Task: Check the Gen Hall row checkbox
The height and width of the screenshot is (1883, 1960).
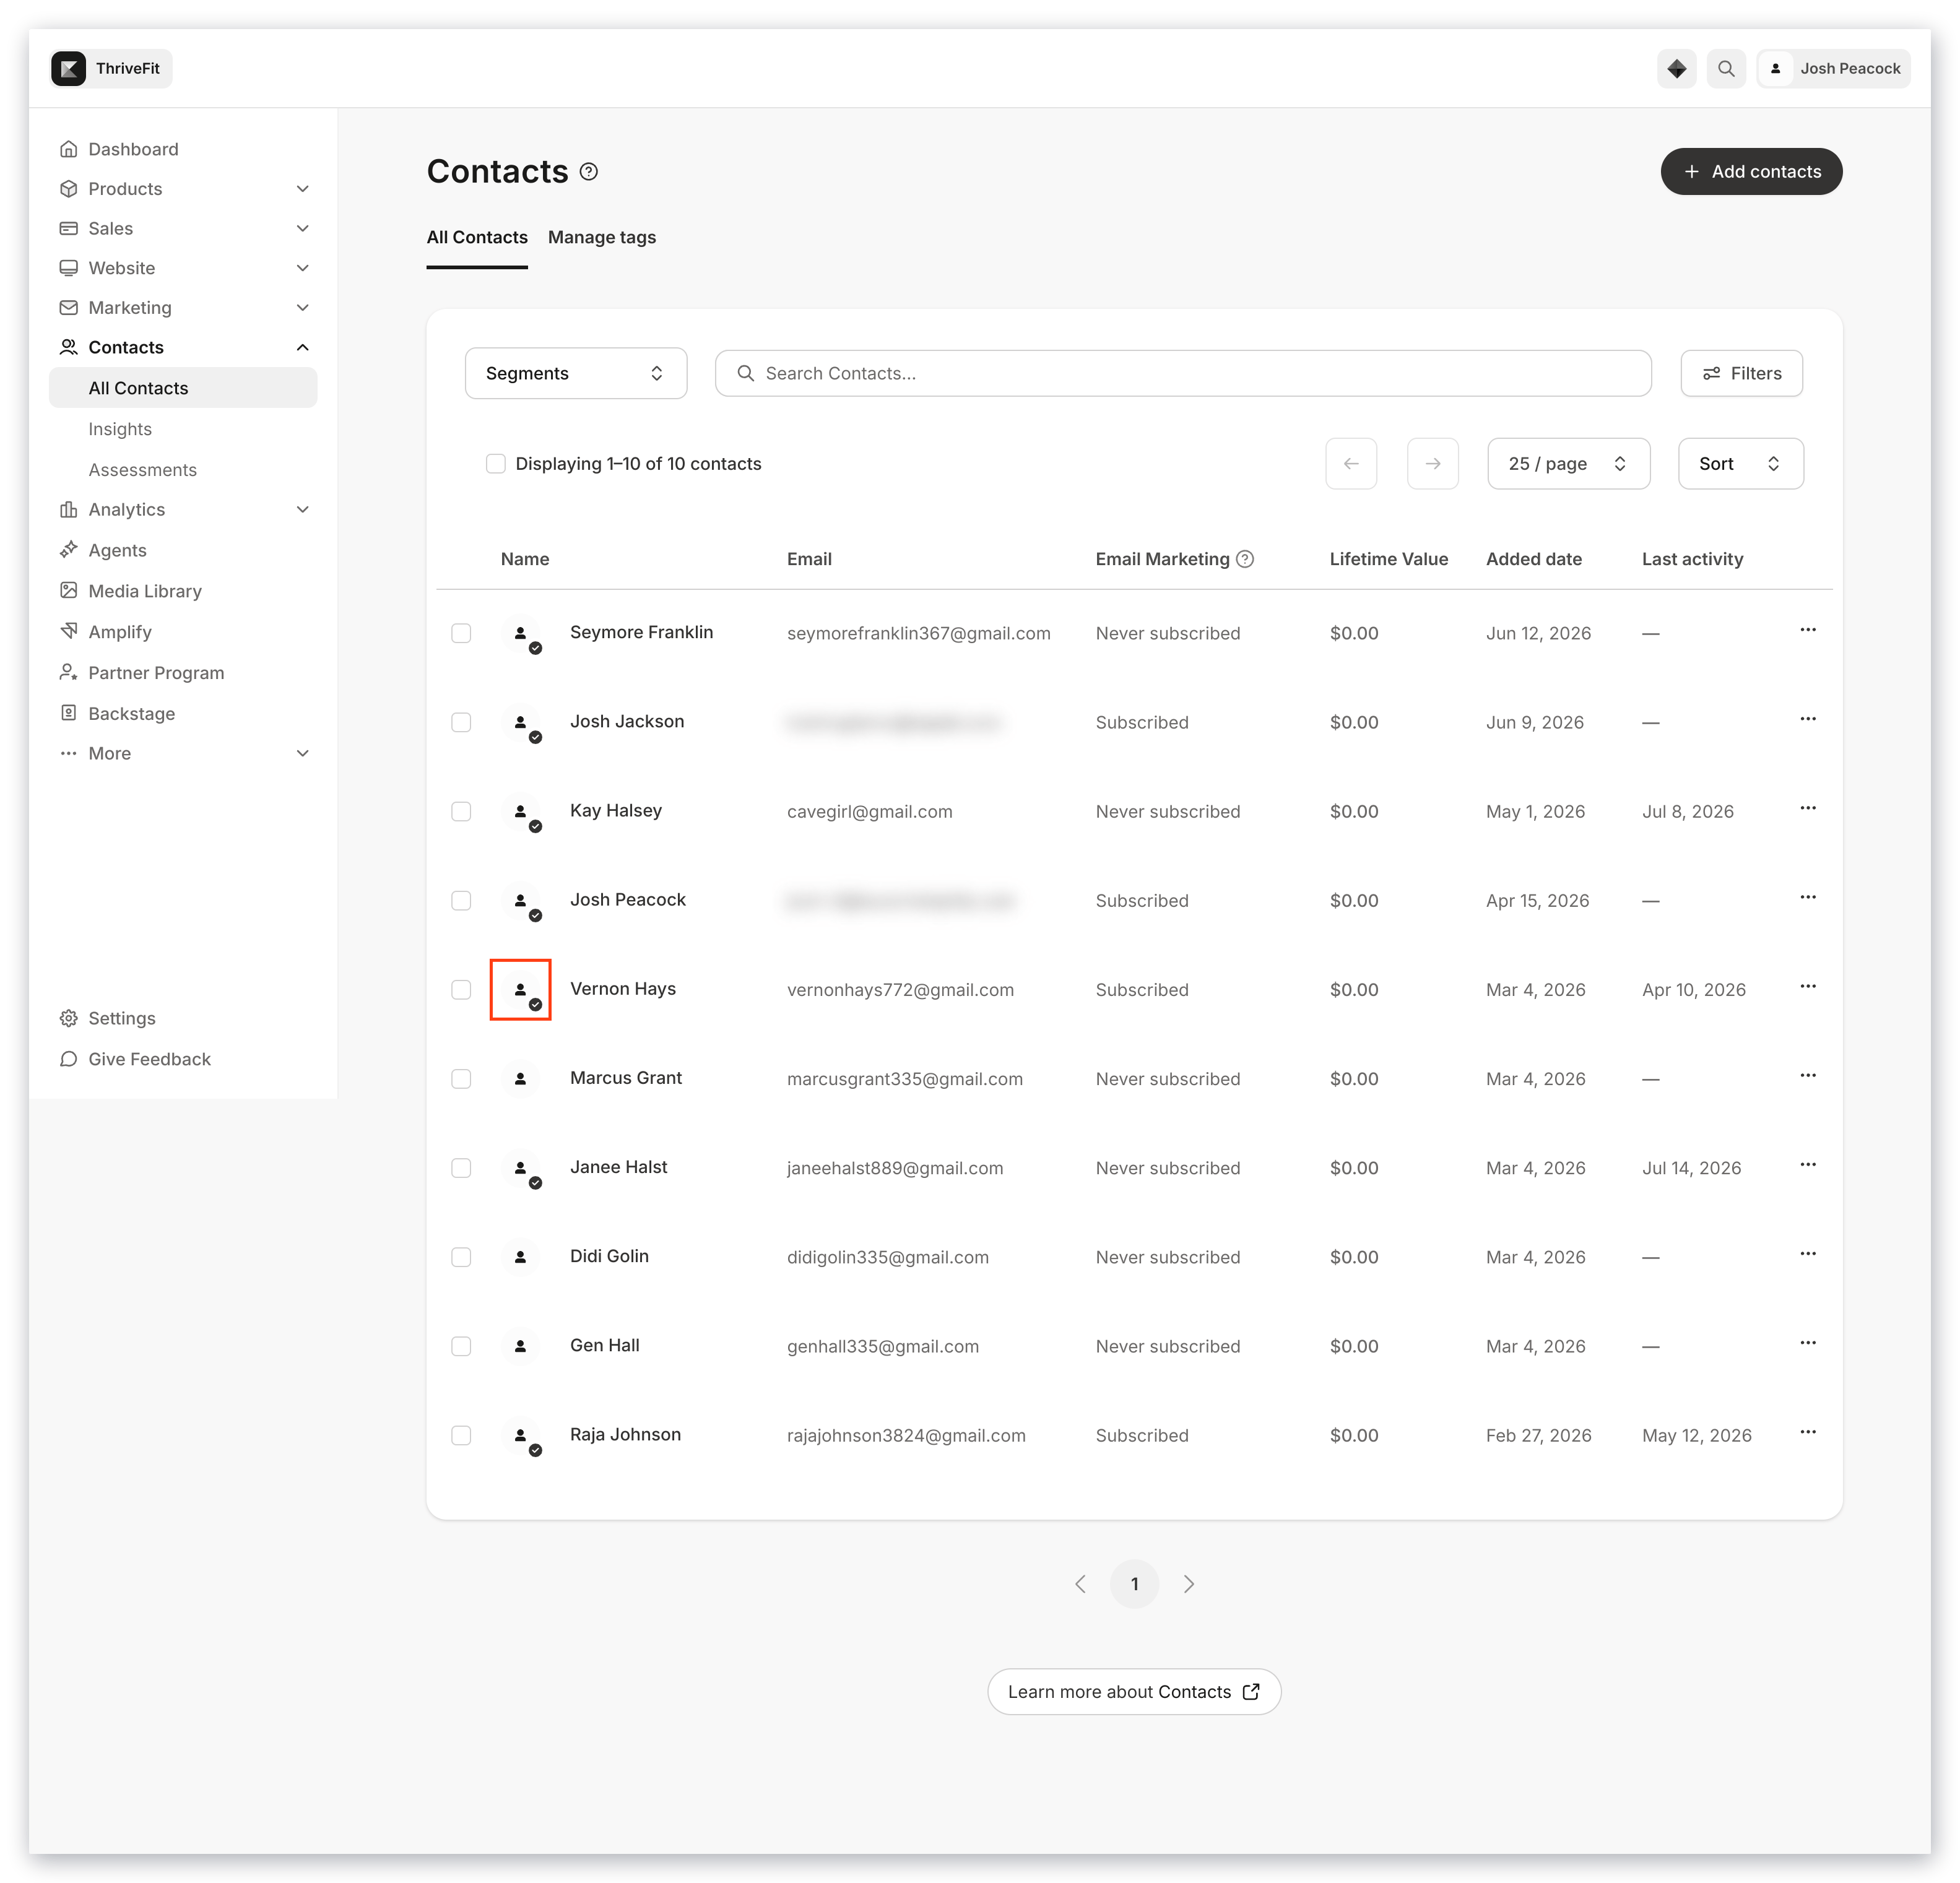Action: pos(461,1346)
